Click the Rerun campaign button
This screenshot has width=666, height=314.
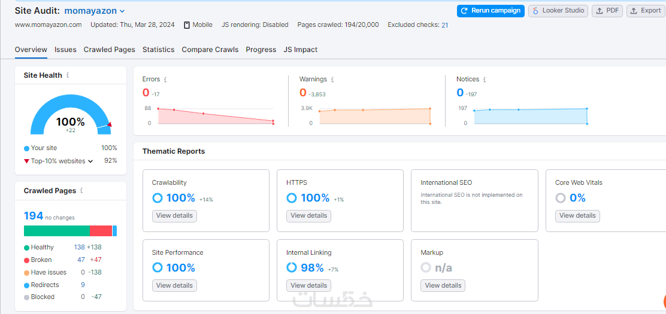491,11
